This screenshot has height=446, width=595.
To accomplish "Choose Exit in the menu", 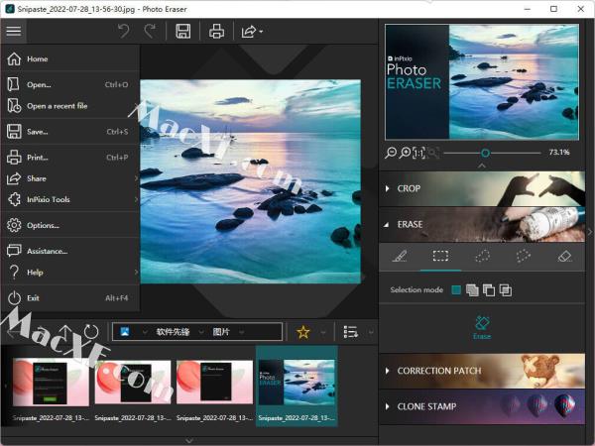I will pyautogui.click(x=70, y=297).
